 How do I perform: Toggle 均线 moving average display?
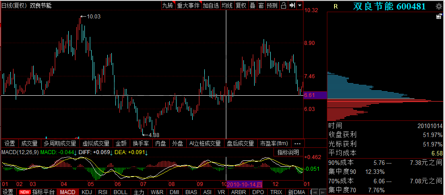click(227, 5)
